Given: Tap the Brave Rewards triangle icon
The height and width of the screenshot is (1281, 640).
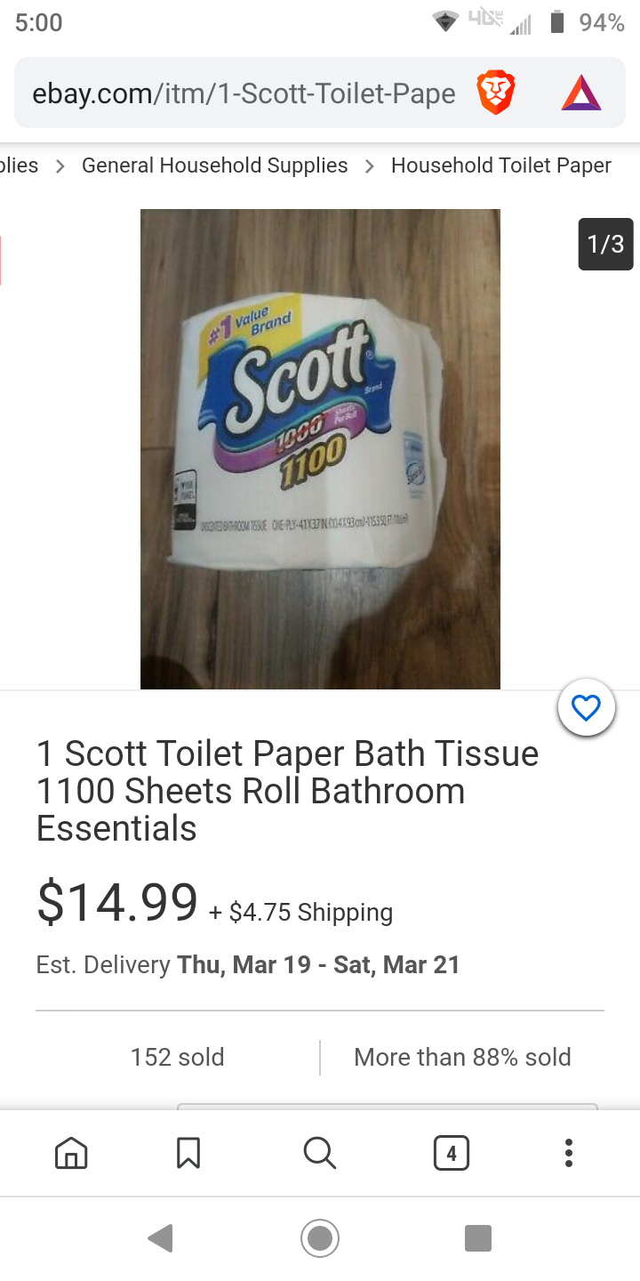Looking at the screenshot, I should click(581, 93).
